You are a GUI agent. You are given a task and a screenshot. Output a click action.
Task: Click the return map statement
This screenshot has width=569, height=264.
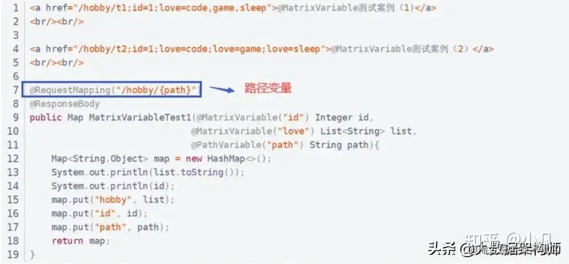coord(80,241)
